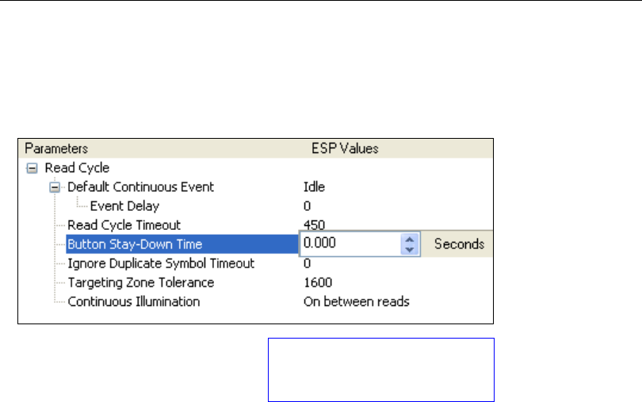642x402 pixels.
Task: Increase Button Stay-Down Time with the up arrow
Action: (410, 239)
